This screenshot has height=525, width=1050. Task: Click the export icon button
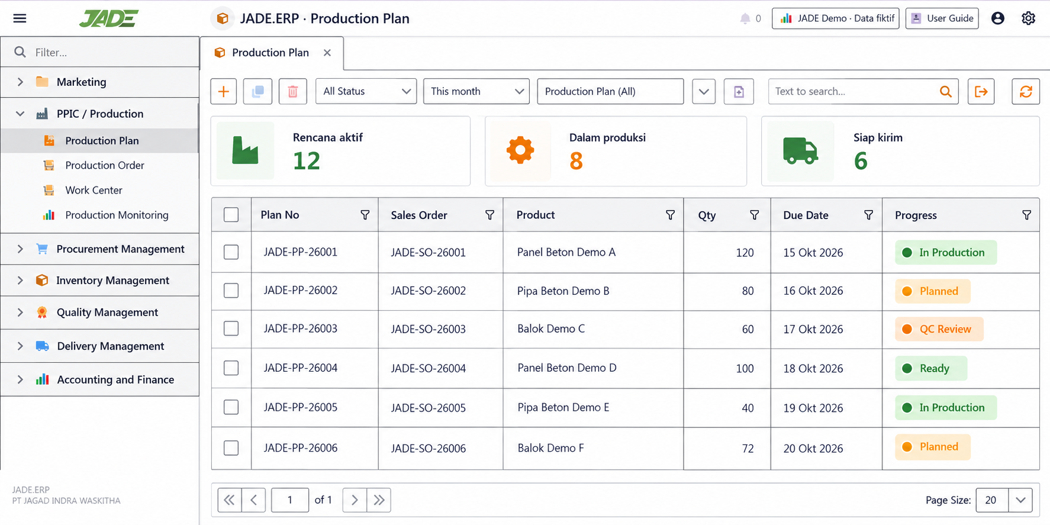pyautogui.click(x=981, y=92)
